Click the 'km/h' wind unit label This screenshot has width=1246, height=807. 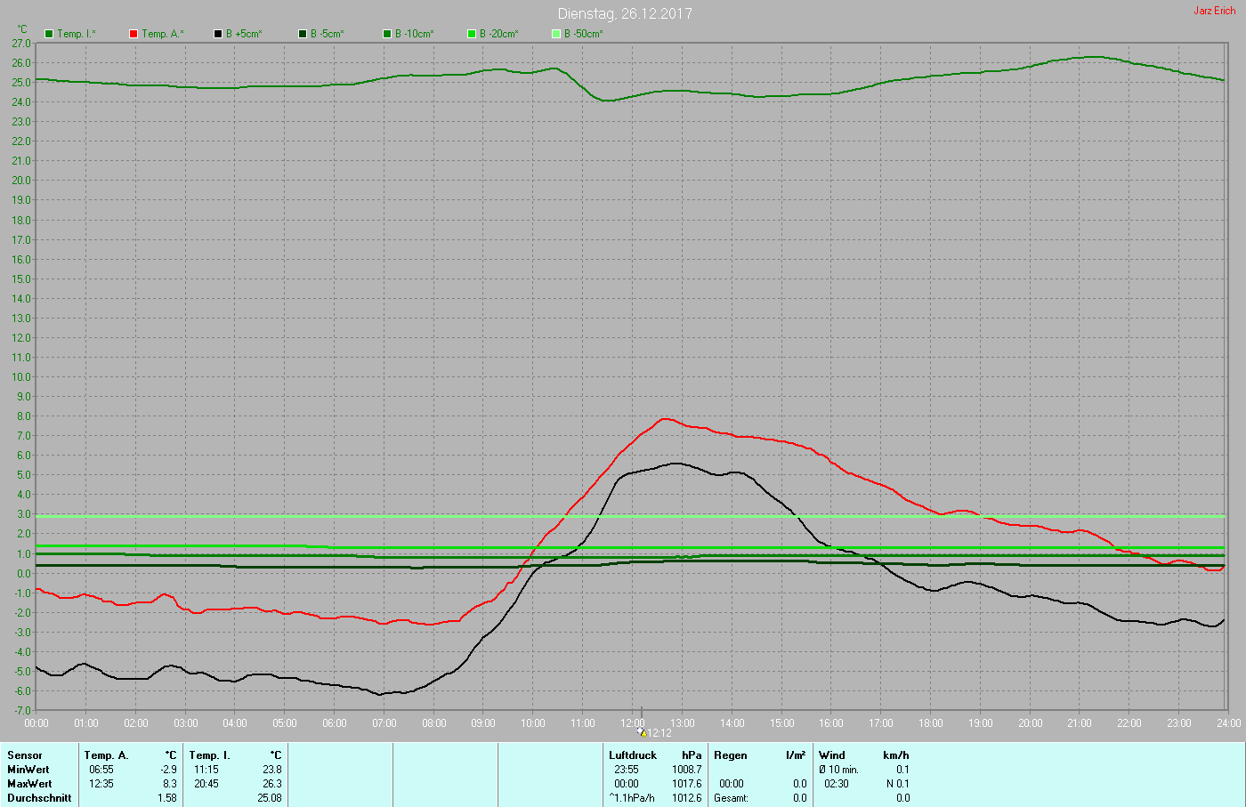[896, 755]
